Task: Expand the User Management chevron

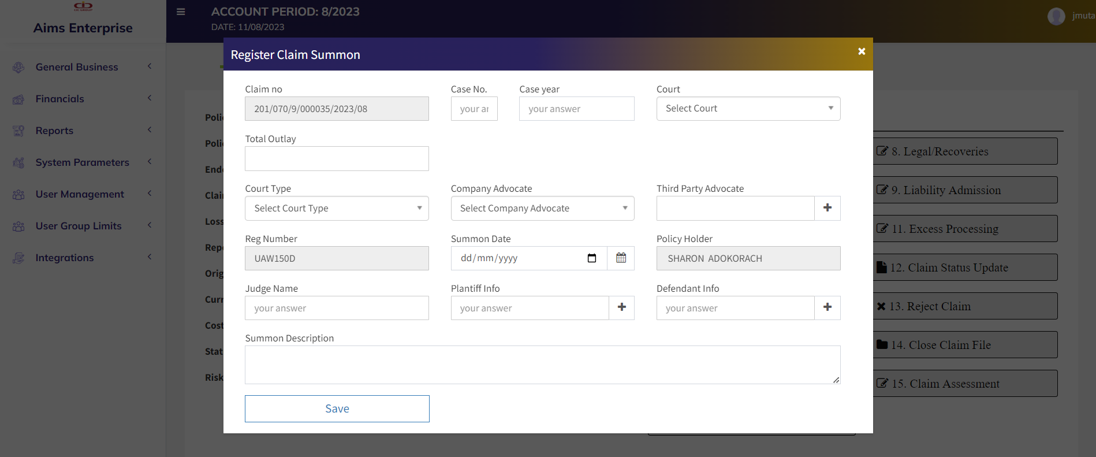Action: (150, 194)
